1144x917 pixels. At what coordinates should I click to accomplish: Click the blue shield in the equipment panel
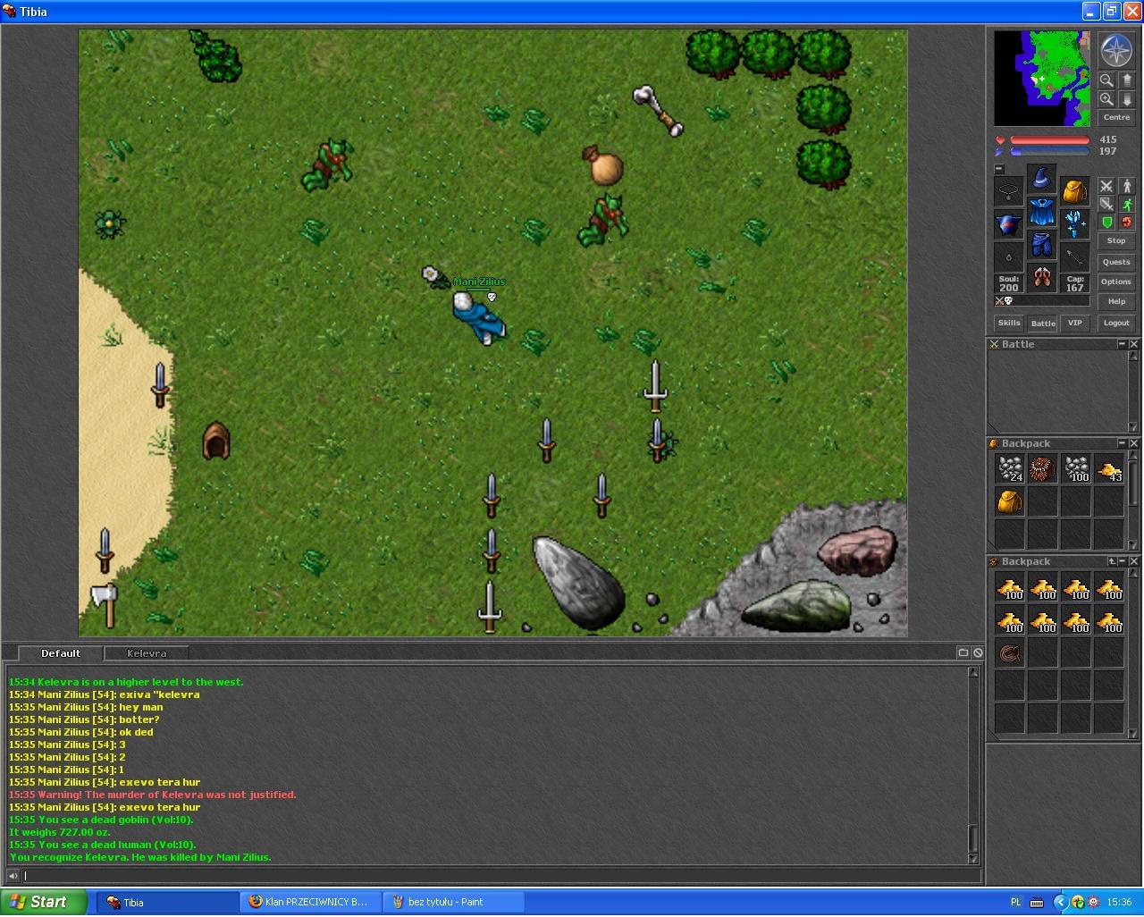pyautogui.click(x=1009, y=224)
